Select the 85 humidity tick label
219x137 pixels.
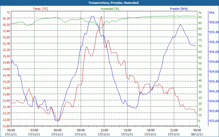pyautogui.click(x=200, y=29)
